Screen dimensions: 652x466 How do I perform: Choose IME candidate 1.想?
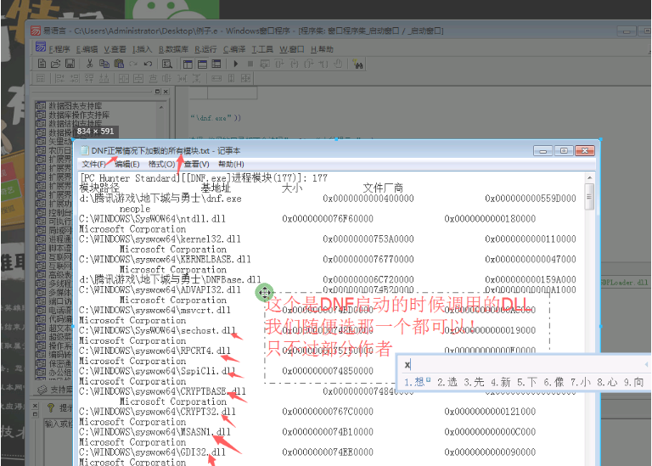[418, 382]
